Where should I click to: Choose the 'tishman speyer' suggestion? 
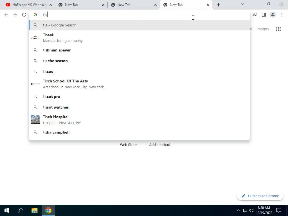139,50
